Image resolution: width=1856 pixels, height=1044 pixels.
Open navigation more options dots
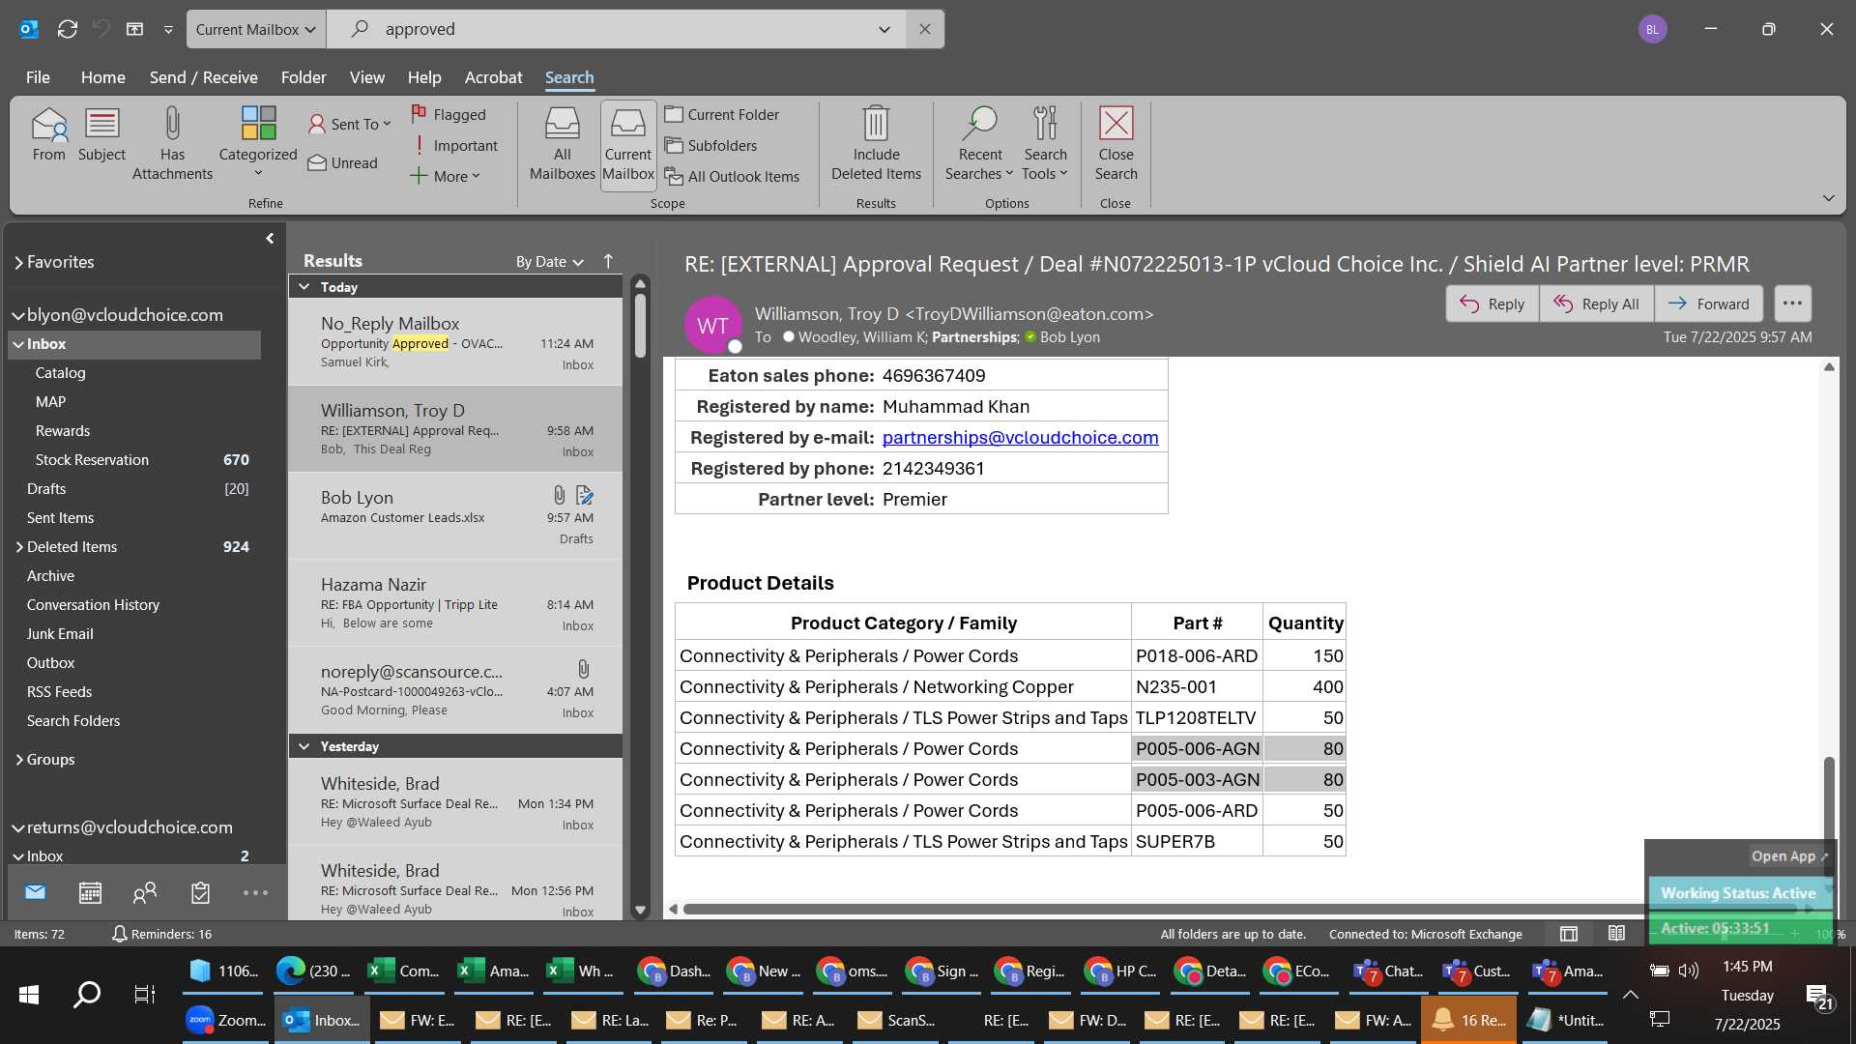(x=255, y=892)
